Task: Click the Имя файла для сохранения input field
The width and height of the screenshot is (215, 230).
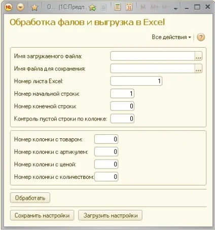Action: coord(153,68)
